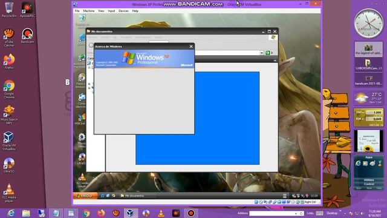
Task: Switch to the VirtualBox cube icon on the host taskbar
Action: point(131,213)
